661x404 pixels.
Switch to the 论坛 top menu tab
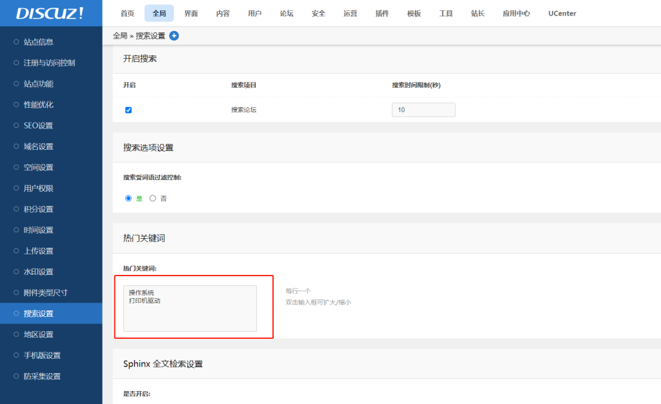click(x=287, y=14)
